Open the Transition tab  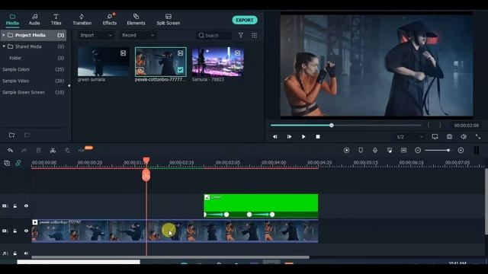coord(82,19)
